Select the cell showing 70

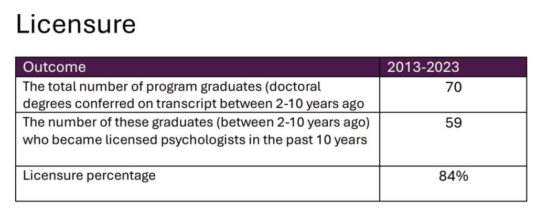point(453,87)
